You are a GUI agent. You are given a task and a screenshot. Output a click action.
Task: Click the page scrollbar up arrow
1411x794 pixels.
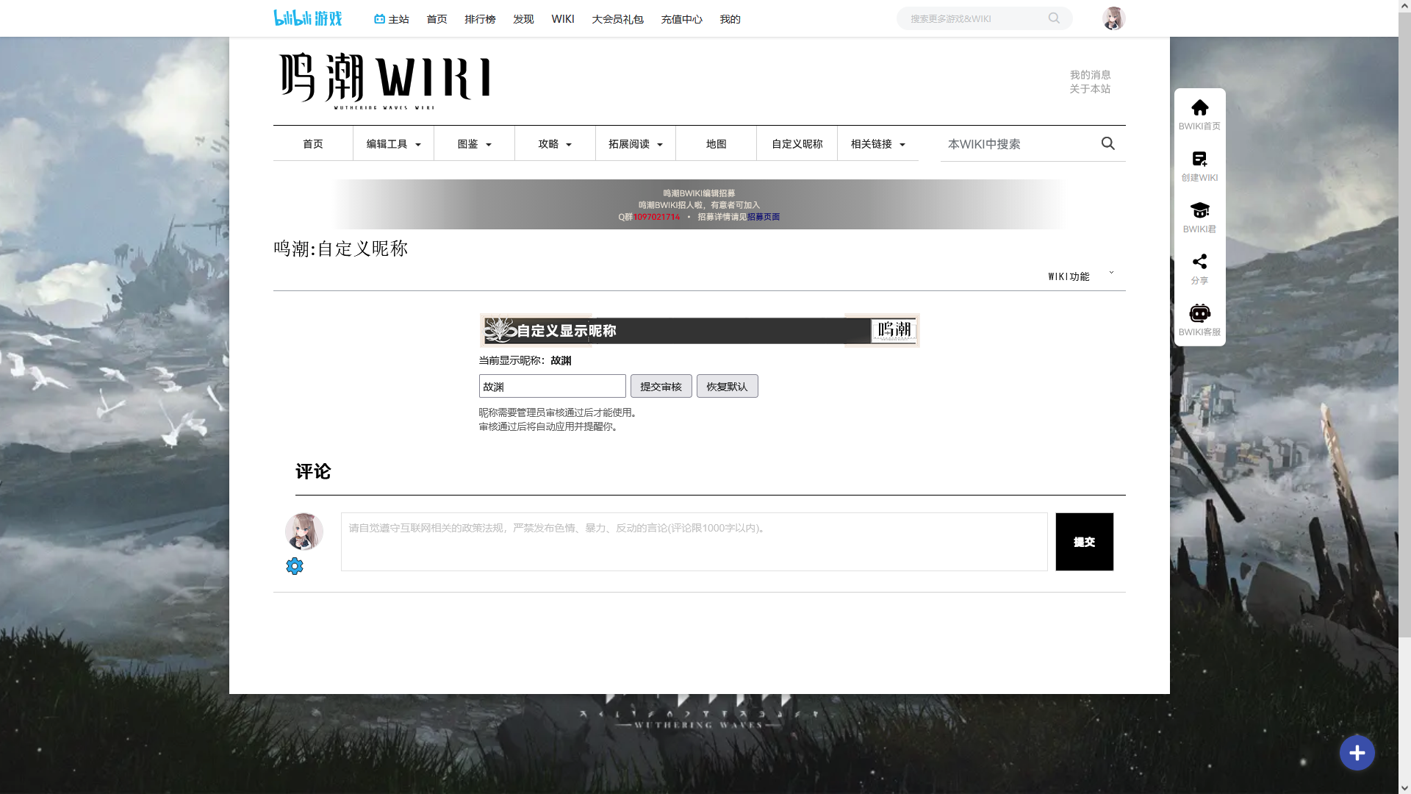pos(1404,6)
